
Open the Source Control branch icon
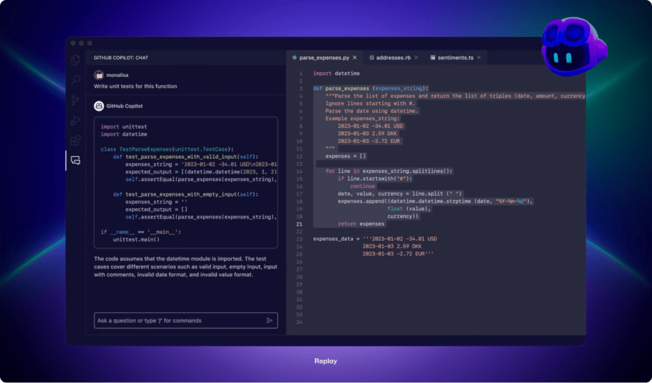(76, 101)
